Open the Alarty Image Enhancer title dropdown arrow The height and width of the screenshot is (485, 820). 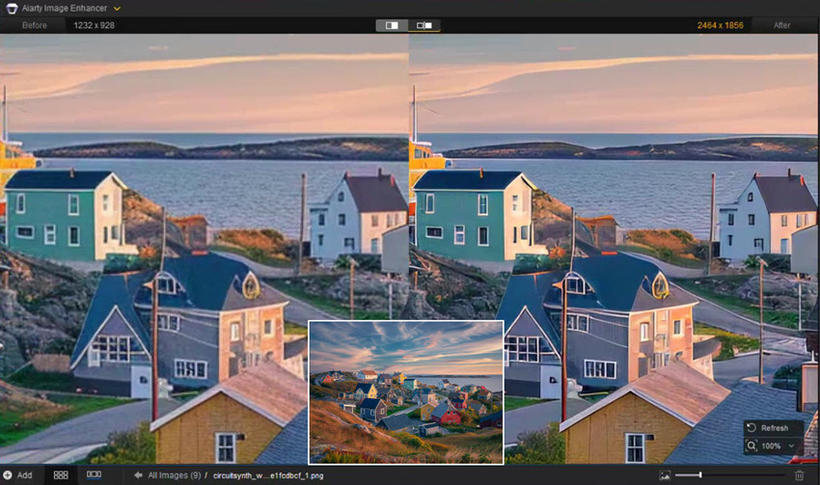click(117, 8)
